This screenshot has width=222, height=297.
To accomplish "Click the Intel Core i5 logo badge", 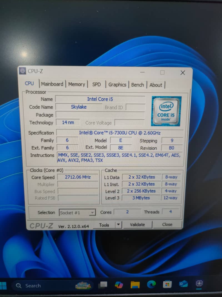I will pos(166,111).
